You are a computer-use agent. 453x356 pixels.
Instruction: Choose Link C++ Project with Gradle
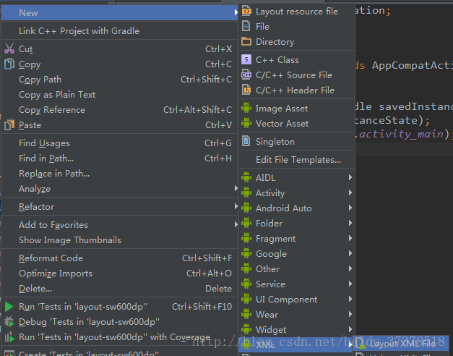(x=120, y=30)
